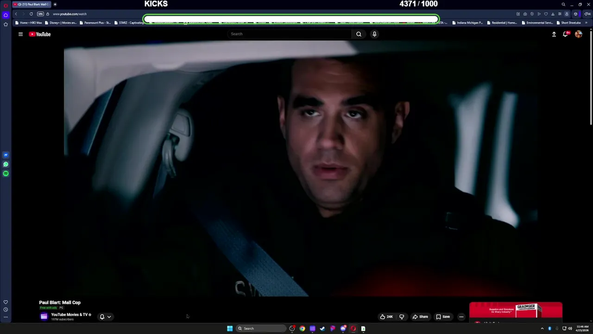The image size is (593, 334).
Task: Focus the YouTube search input field
Action: pyautogui.click(x=290, y=34)
